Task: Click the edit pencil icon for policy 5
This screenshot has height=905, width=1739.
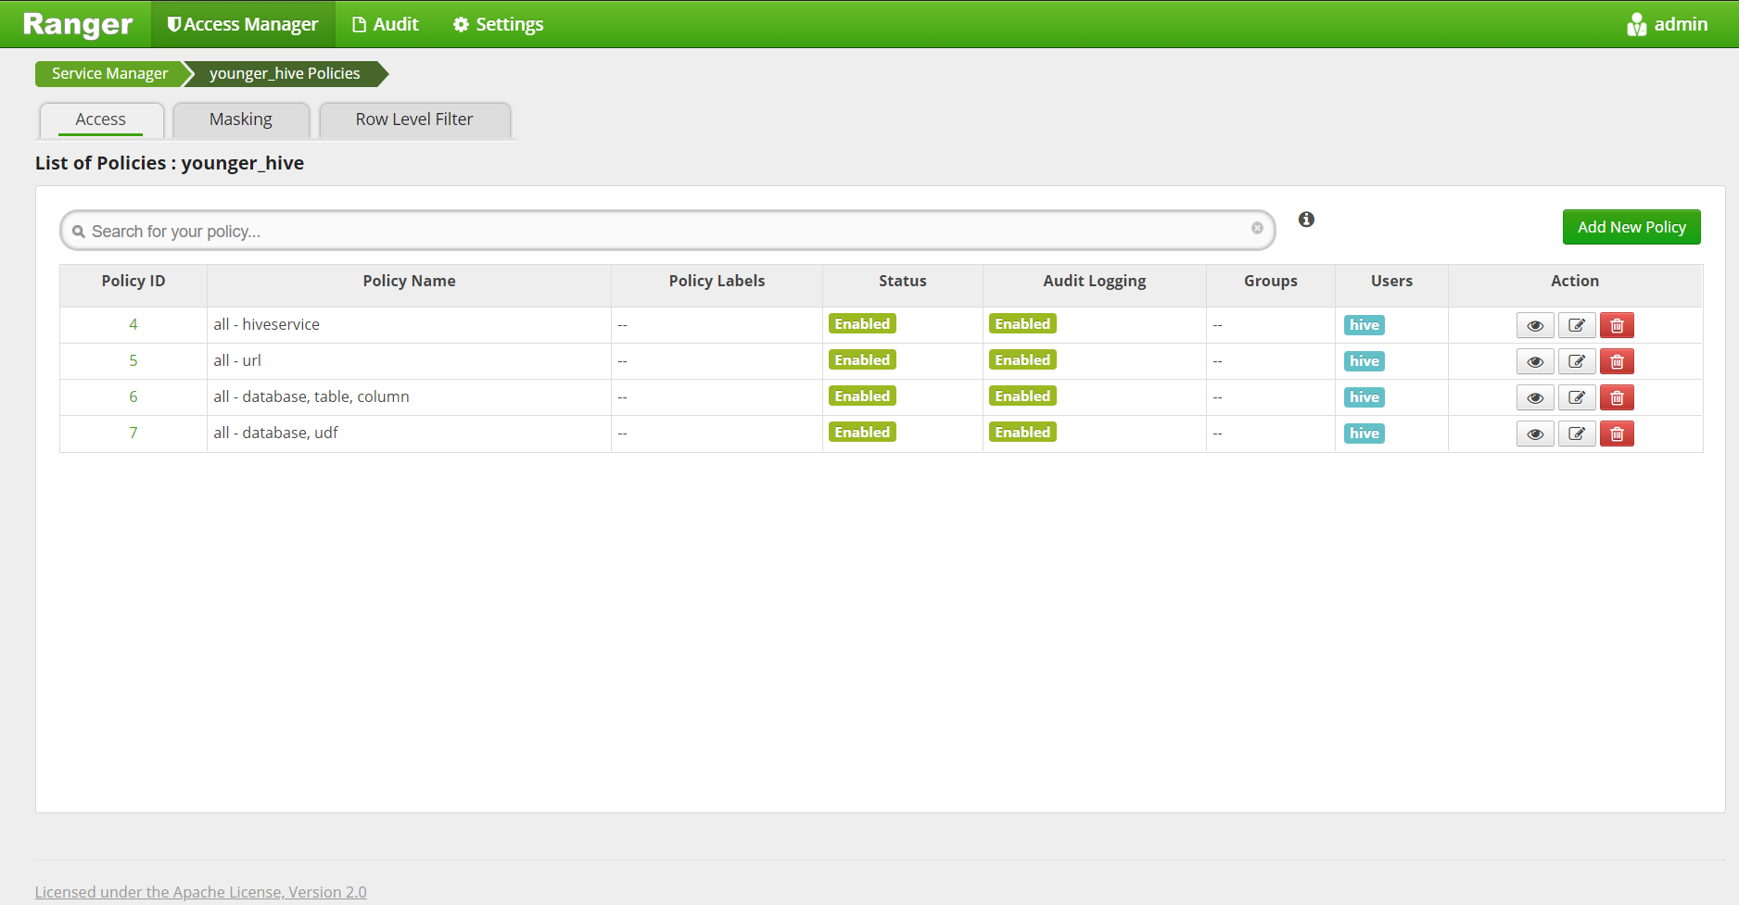Action: click(1576, 361)
